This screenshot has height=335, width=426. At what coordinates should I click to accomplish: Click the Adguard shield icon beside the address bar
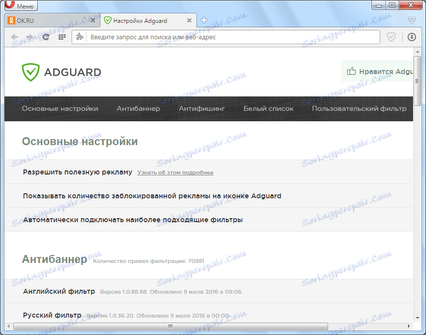click(x=391, y=37)
